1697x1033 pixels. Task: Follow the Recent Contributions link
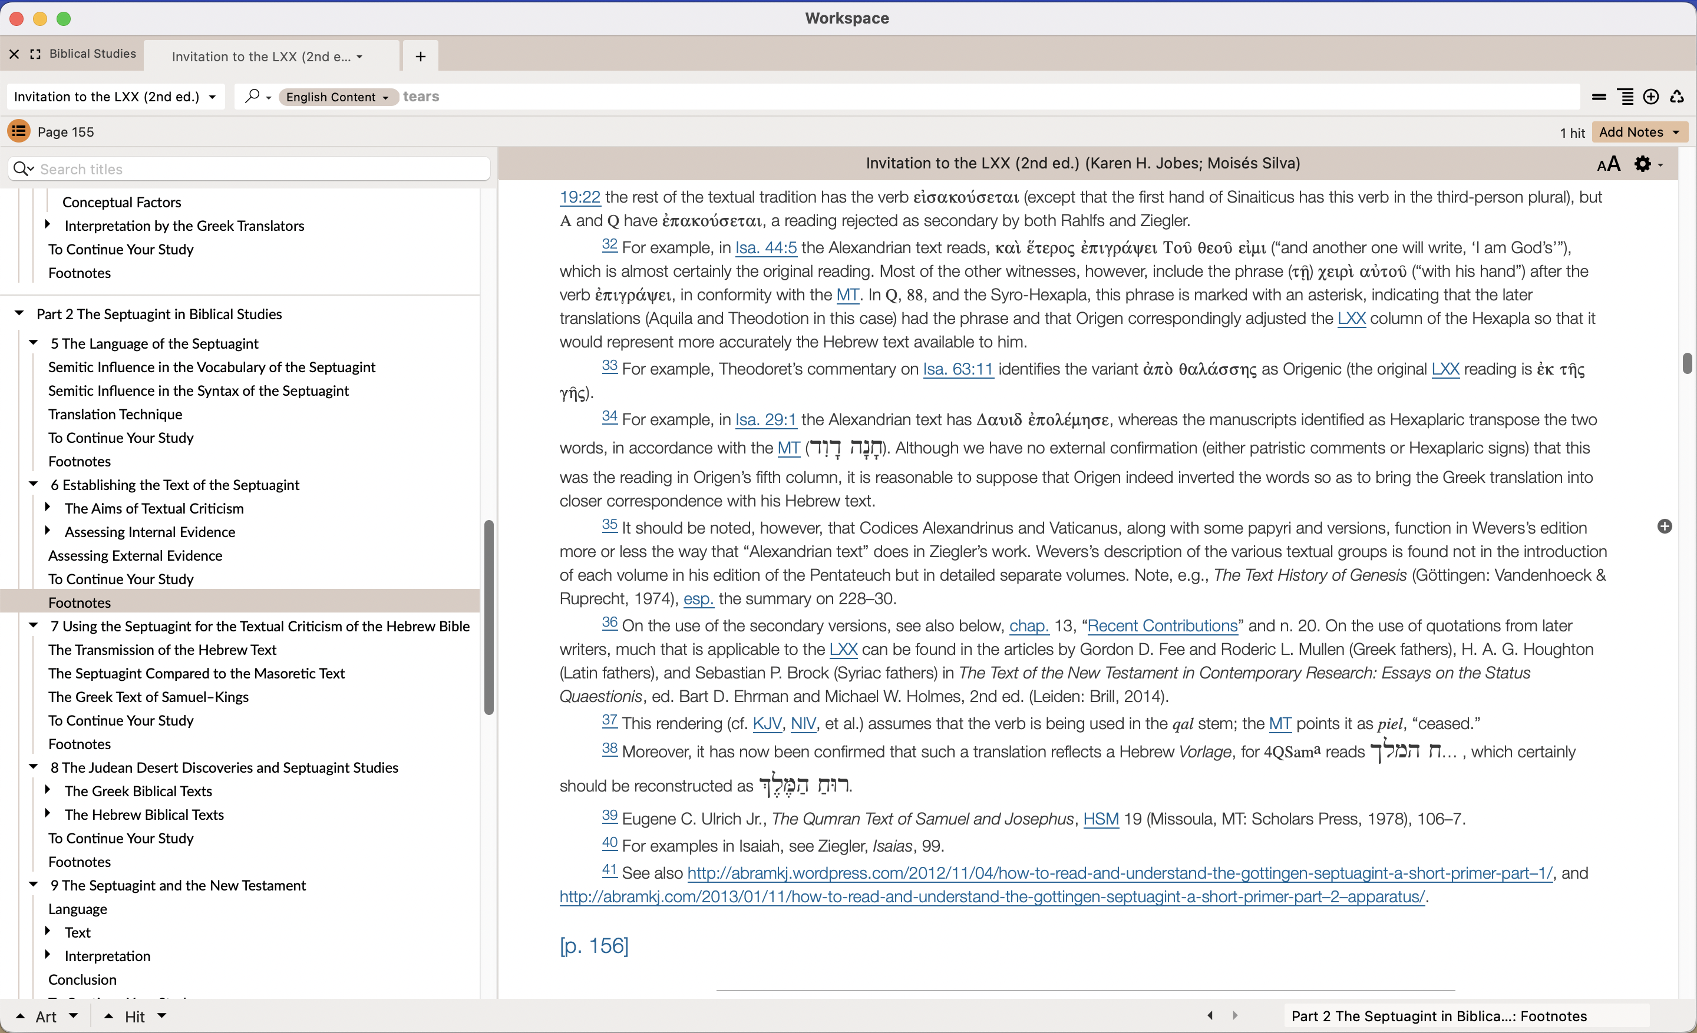tap(1162, 625)
